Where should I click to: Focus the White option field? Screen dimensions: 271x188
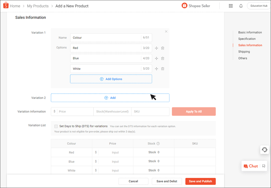111,69
